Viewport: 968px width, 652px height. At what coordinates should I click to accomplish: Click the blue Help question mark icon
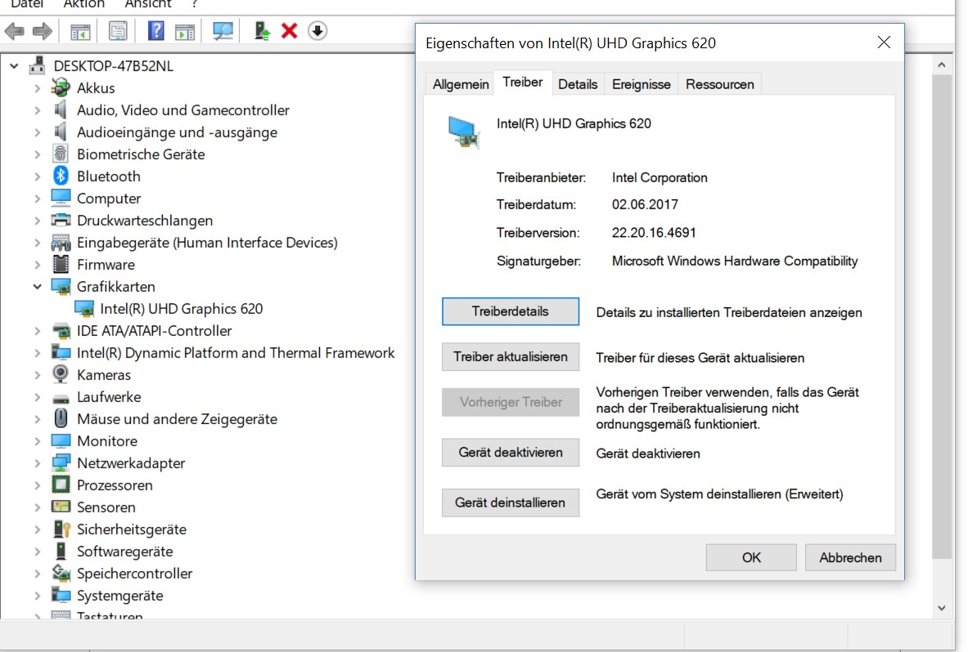click(155, 31)
